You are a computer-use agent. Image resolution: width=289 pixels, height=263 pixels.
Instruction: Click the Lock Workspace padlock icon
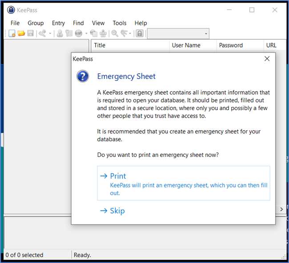140,33
